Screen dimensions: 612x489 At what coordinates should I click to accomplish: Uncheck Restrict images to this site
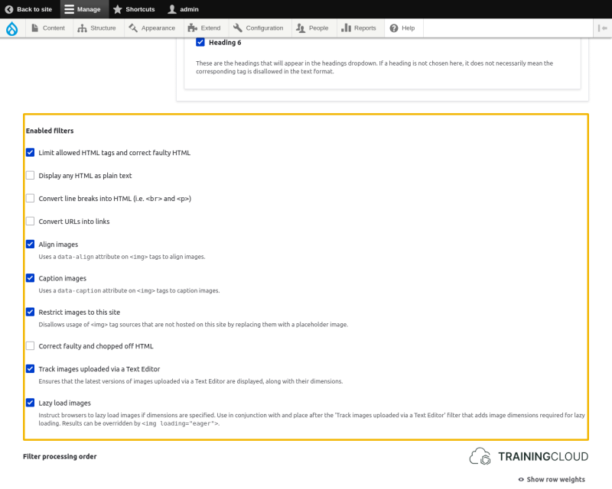(x=30, y=312)
